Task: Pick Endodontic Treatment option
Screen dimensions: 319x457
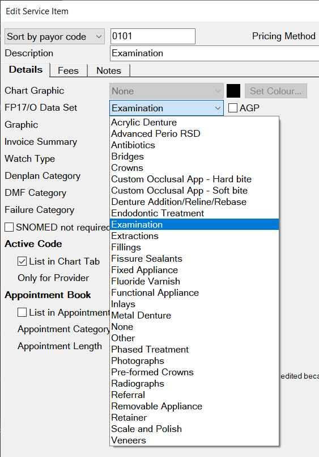Action: coord(194,213)
